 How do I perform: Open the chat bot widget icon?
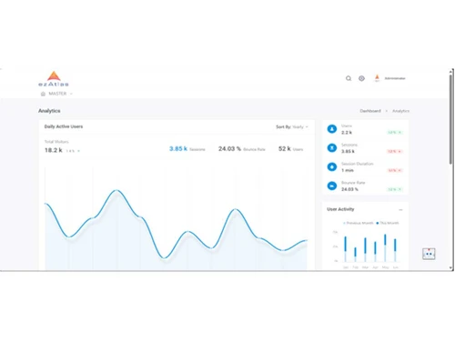[x=429, y=254]
